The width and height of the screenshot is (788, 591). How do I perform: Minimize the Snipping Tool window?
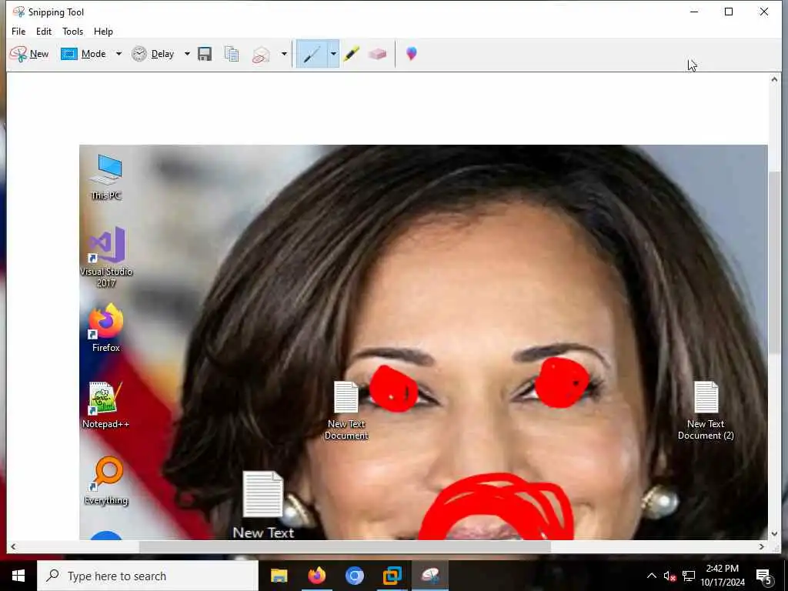(x=695, y=12)
